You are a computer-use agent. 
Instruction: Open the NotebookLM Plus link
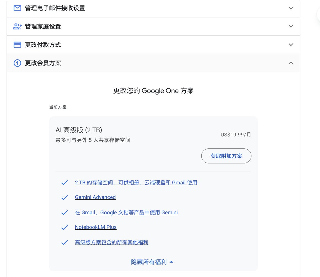tap(96, 227)
